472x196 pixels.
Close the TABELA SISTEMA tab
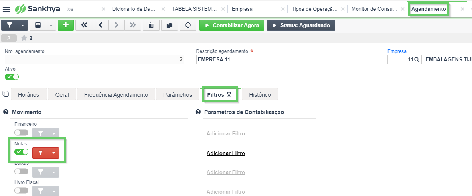tap(223, 9)
